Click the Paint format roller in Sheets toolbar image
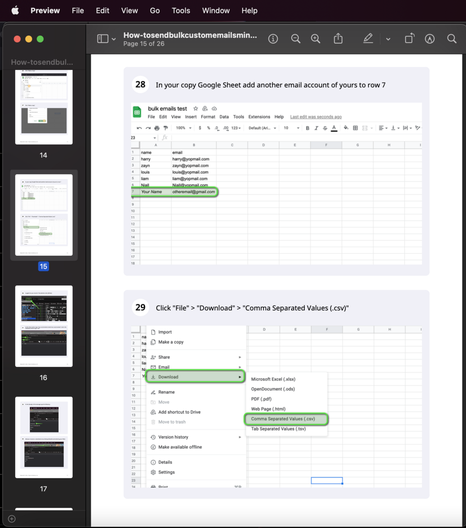The height and width of the screenshot is (528, 466). coord(166,128)
